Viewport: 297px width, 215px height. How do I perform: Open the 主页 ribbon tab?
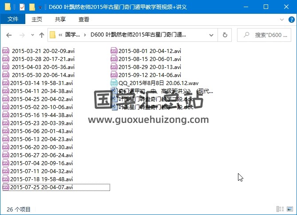37,20
